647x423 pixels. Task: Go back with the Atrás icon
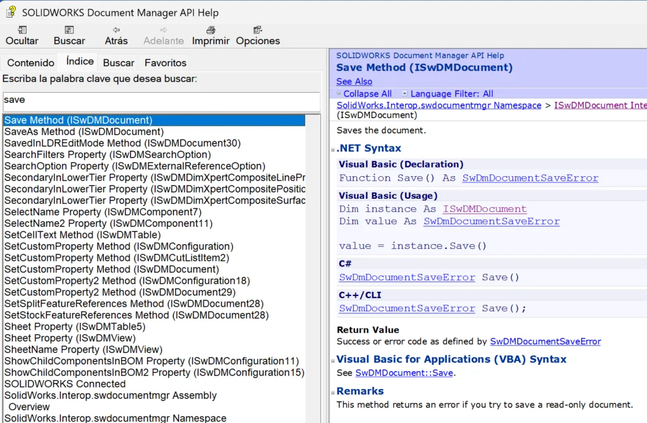(x=116, y=30)
